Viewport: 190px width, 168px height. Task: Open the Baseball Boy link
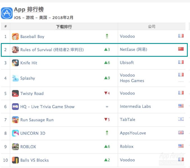coord(32,37)
